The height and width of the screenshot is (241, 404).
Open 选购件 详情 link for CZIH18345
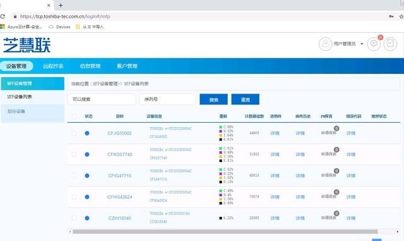point(275,218)
